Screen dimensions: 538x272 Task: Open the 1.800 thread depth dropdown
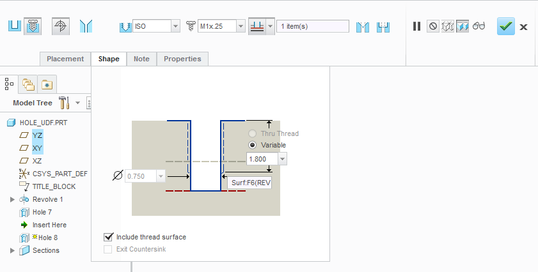pos(282,158)
